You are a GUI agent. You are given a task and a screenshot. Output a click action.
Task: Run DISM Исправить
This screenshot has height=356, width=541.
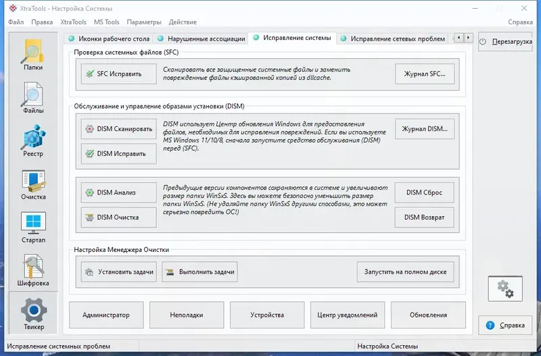119,154
